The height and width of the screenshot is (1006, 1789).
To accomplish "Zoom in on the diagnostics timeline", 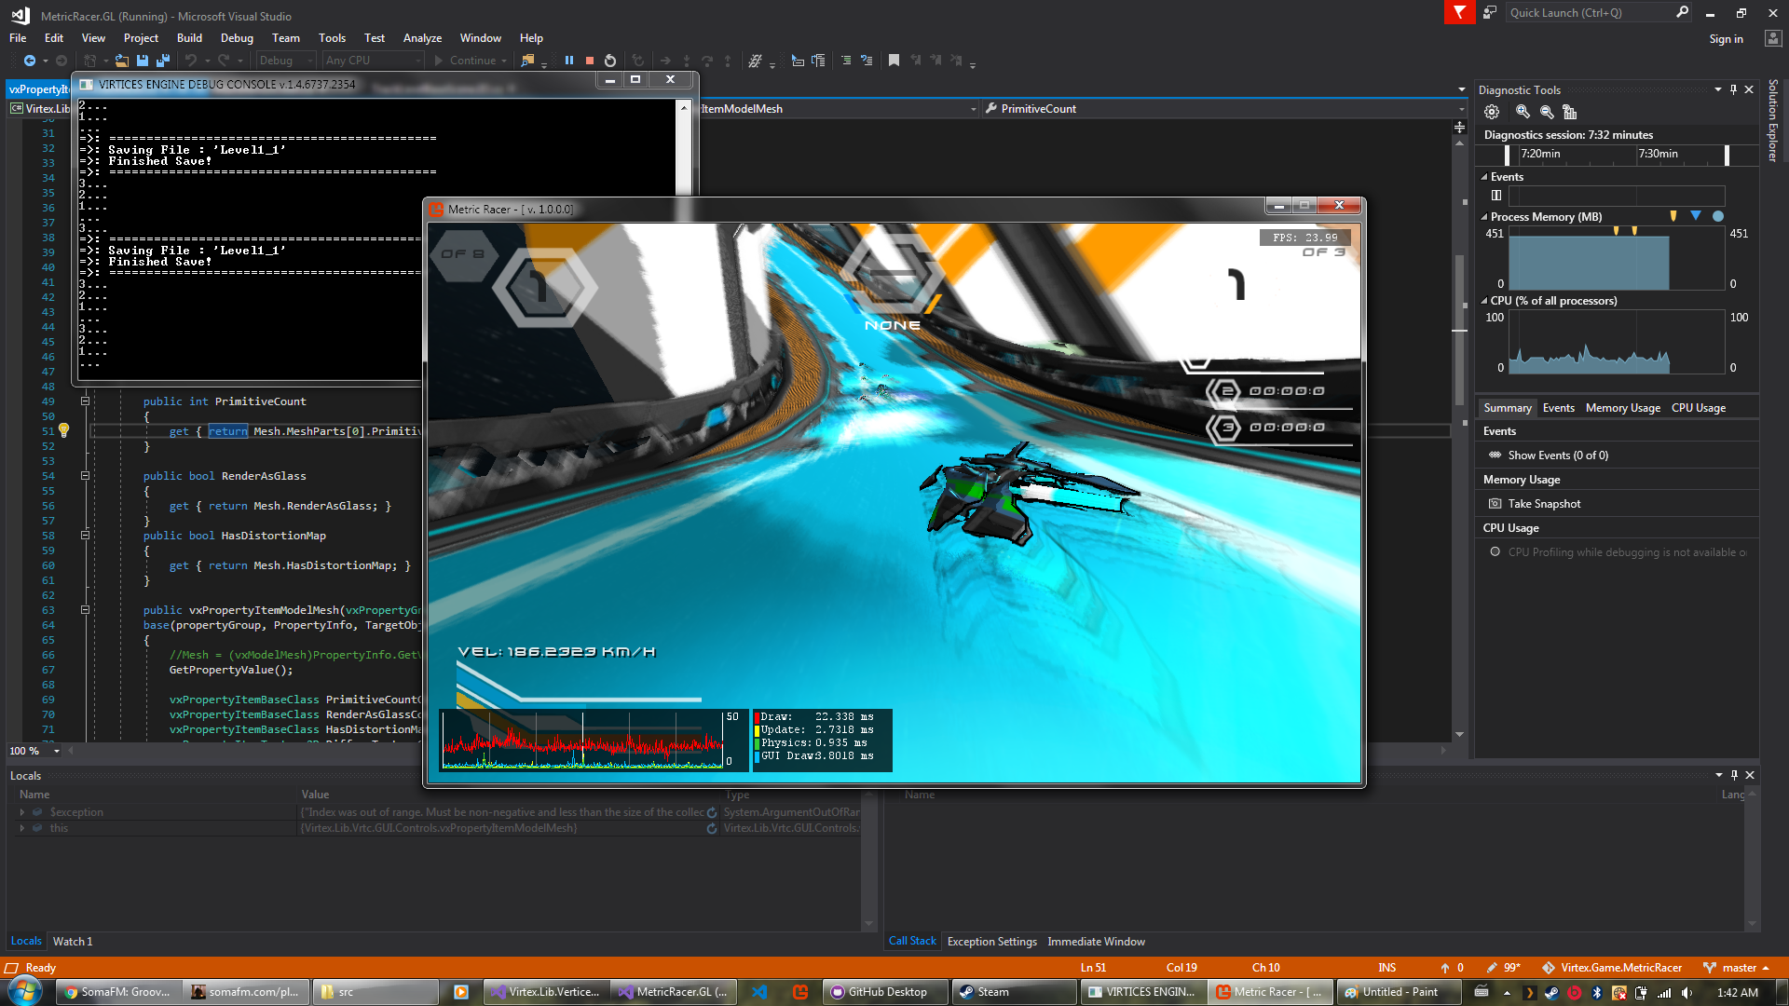I will tap(1523, 112).
